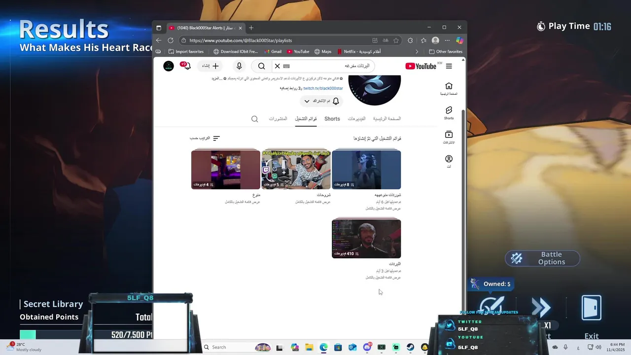Open Other favorites folder
631x355 pixels.
click(446, 51)
